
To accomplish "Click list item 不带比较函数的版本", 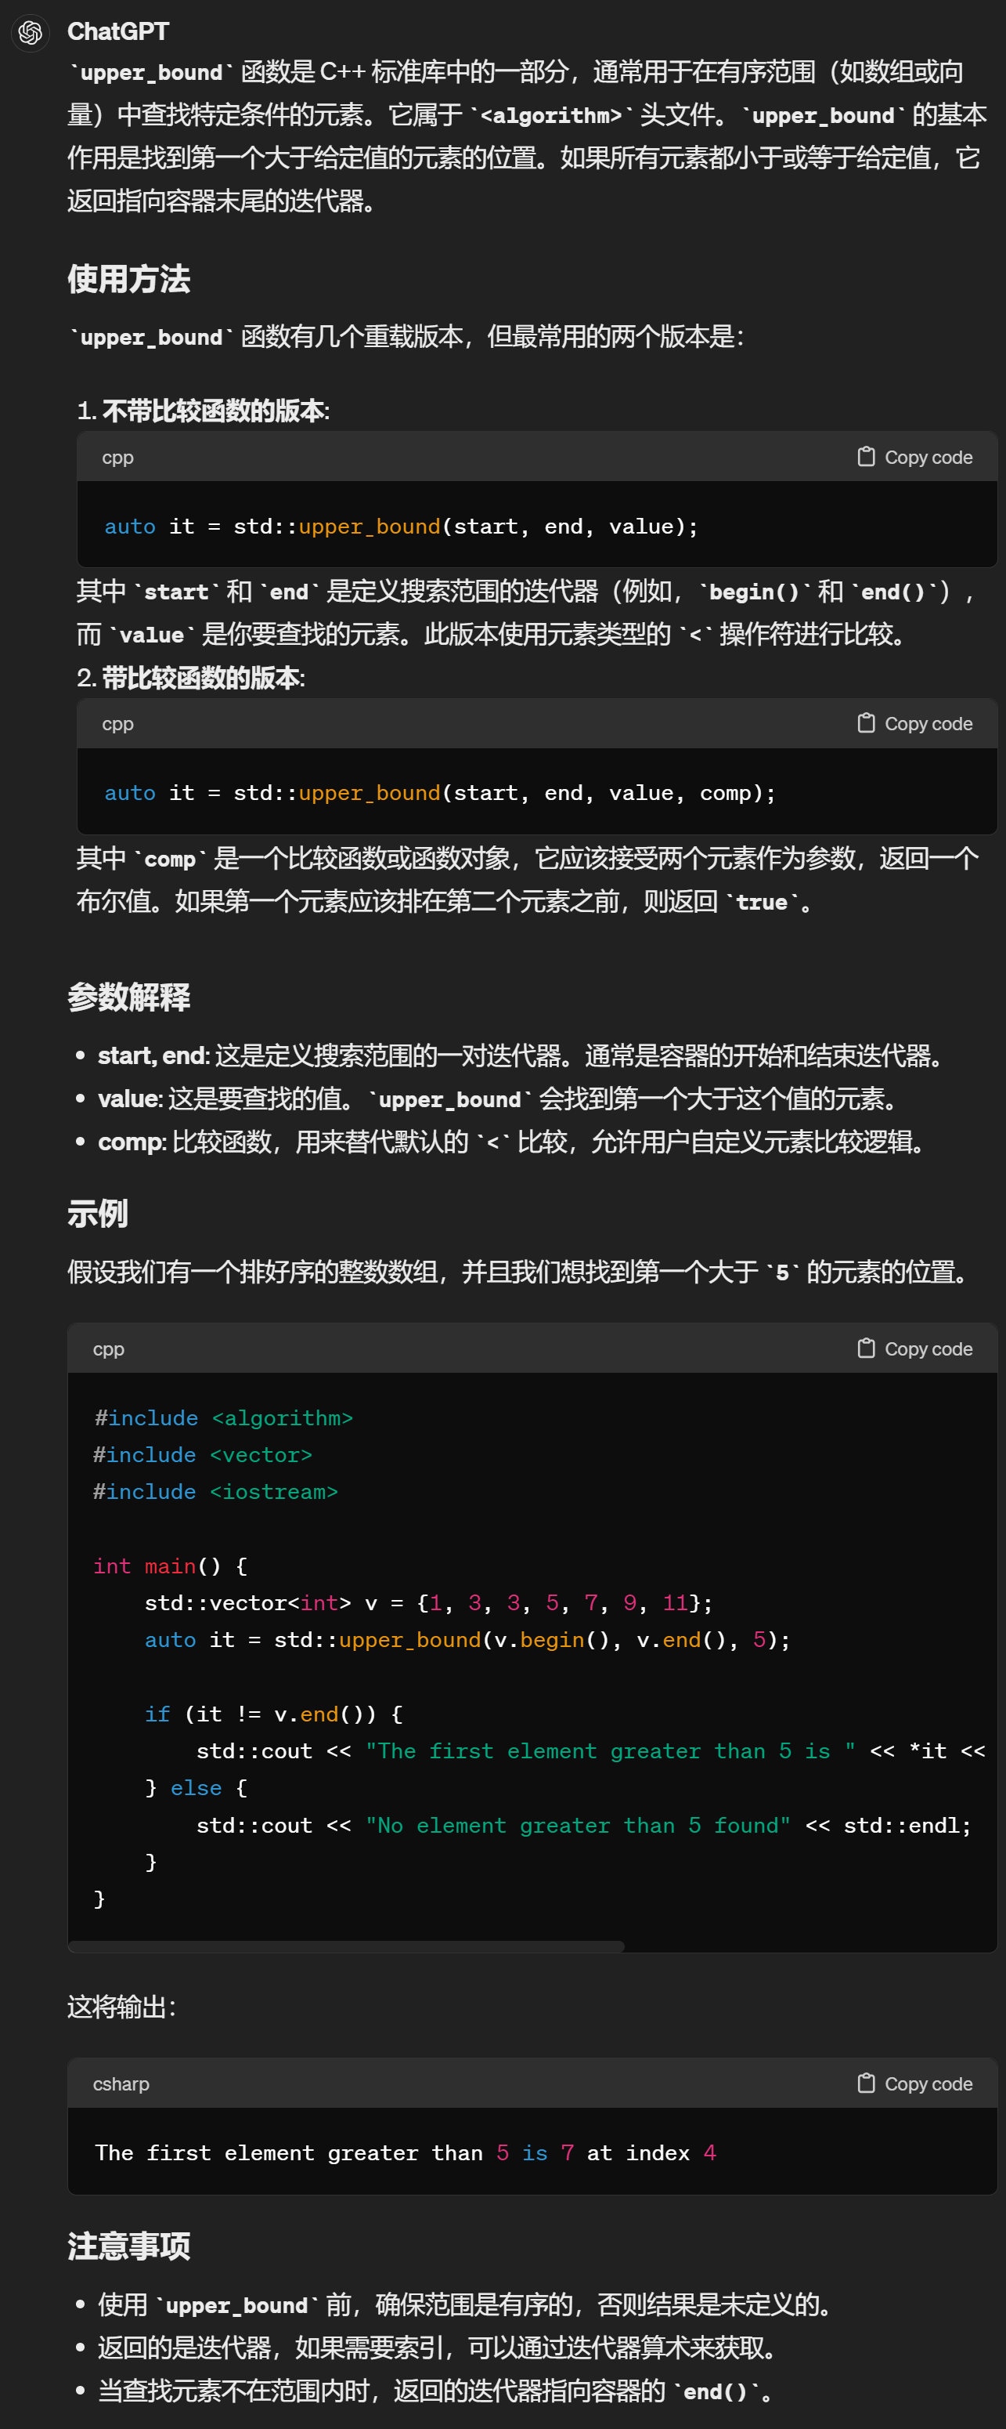I will tap(204, 411).
